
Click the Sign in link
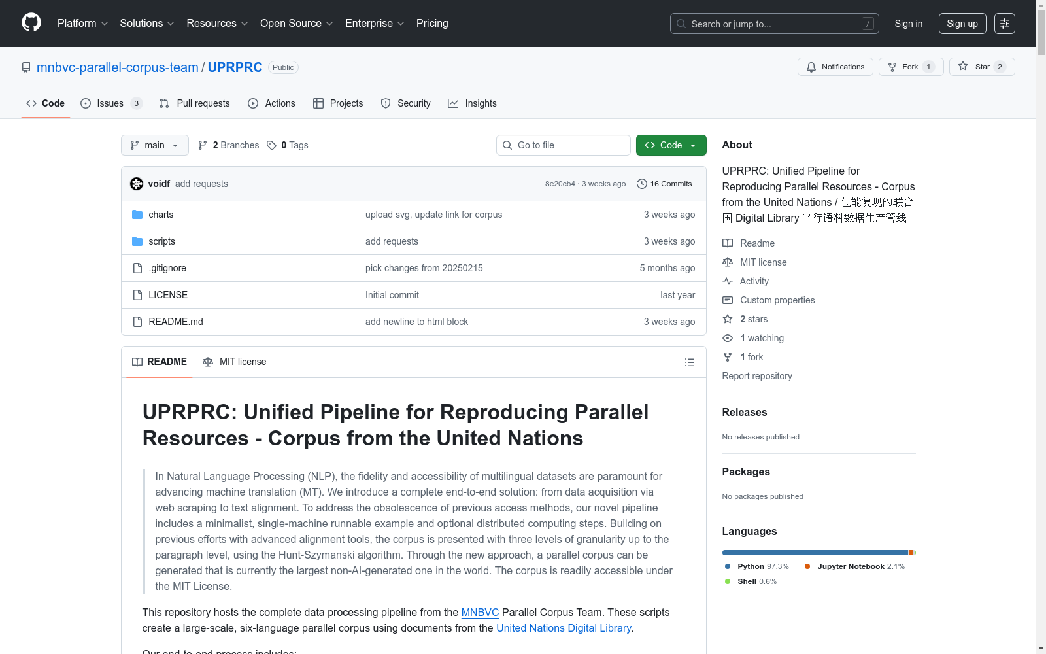pyautogui.click(x=909, y=24)
